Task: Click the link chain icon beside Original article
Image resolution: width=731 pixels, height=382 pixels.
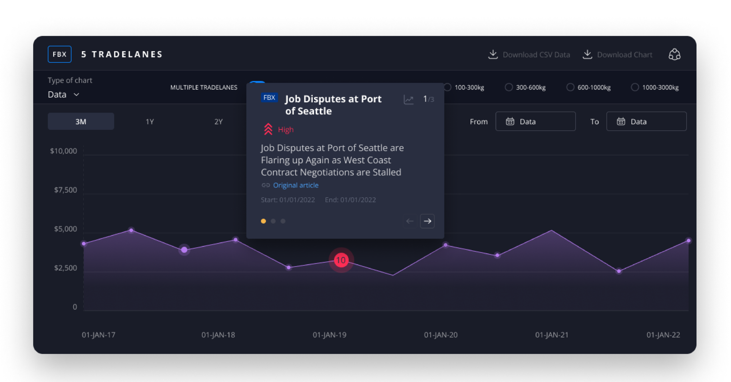Action: point(266,185)
